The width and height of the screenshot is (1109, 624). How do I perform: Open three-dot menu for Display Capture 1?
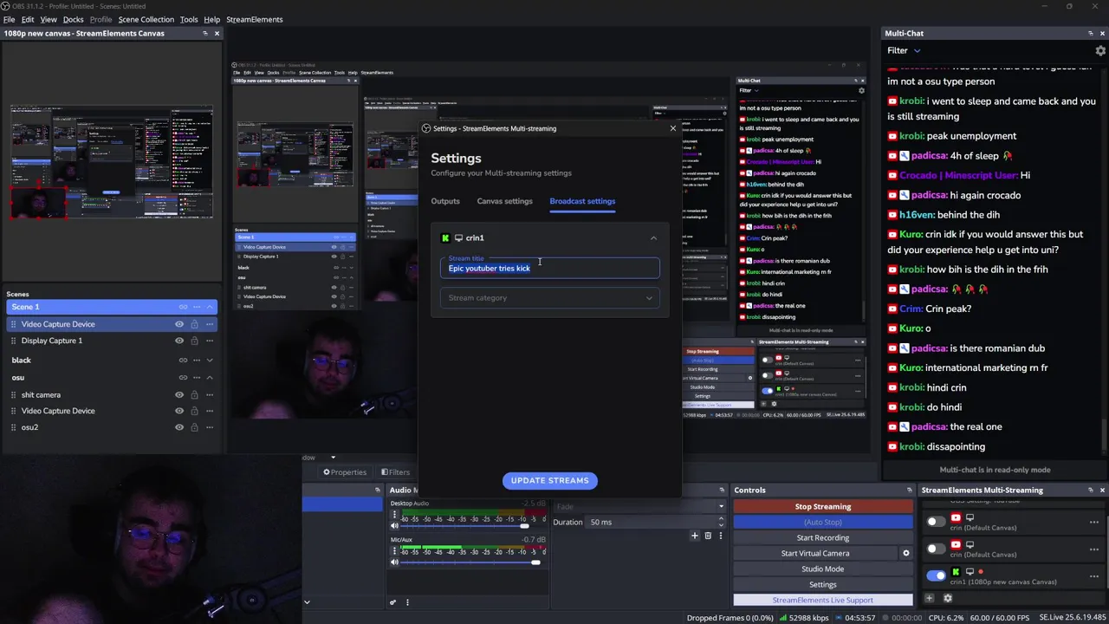[210, 341]
